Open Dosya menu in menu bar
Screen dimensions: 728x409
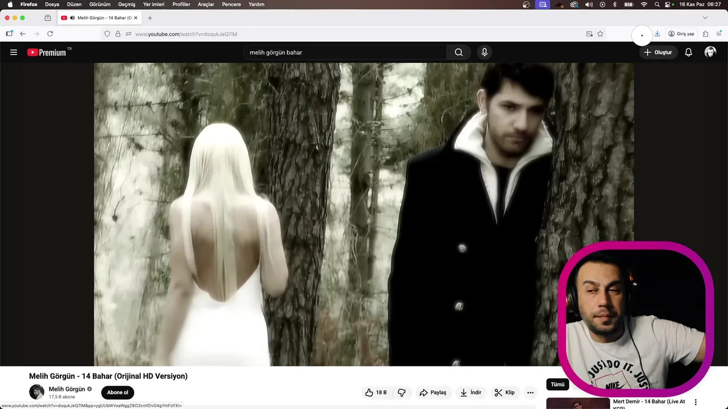pos(52,5)
